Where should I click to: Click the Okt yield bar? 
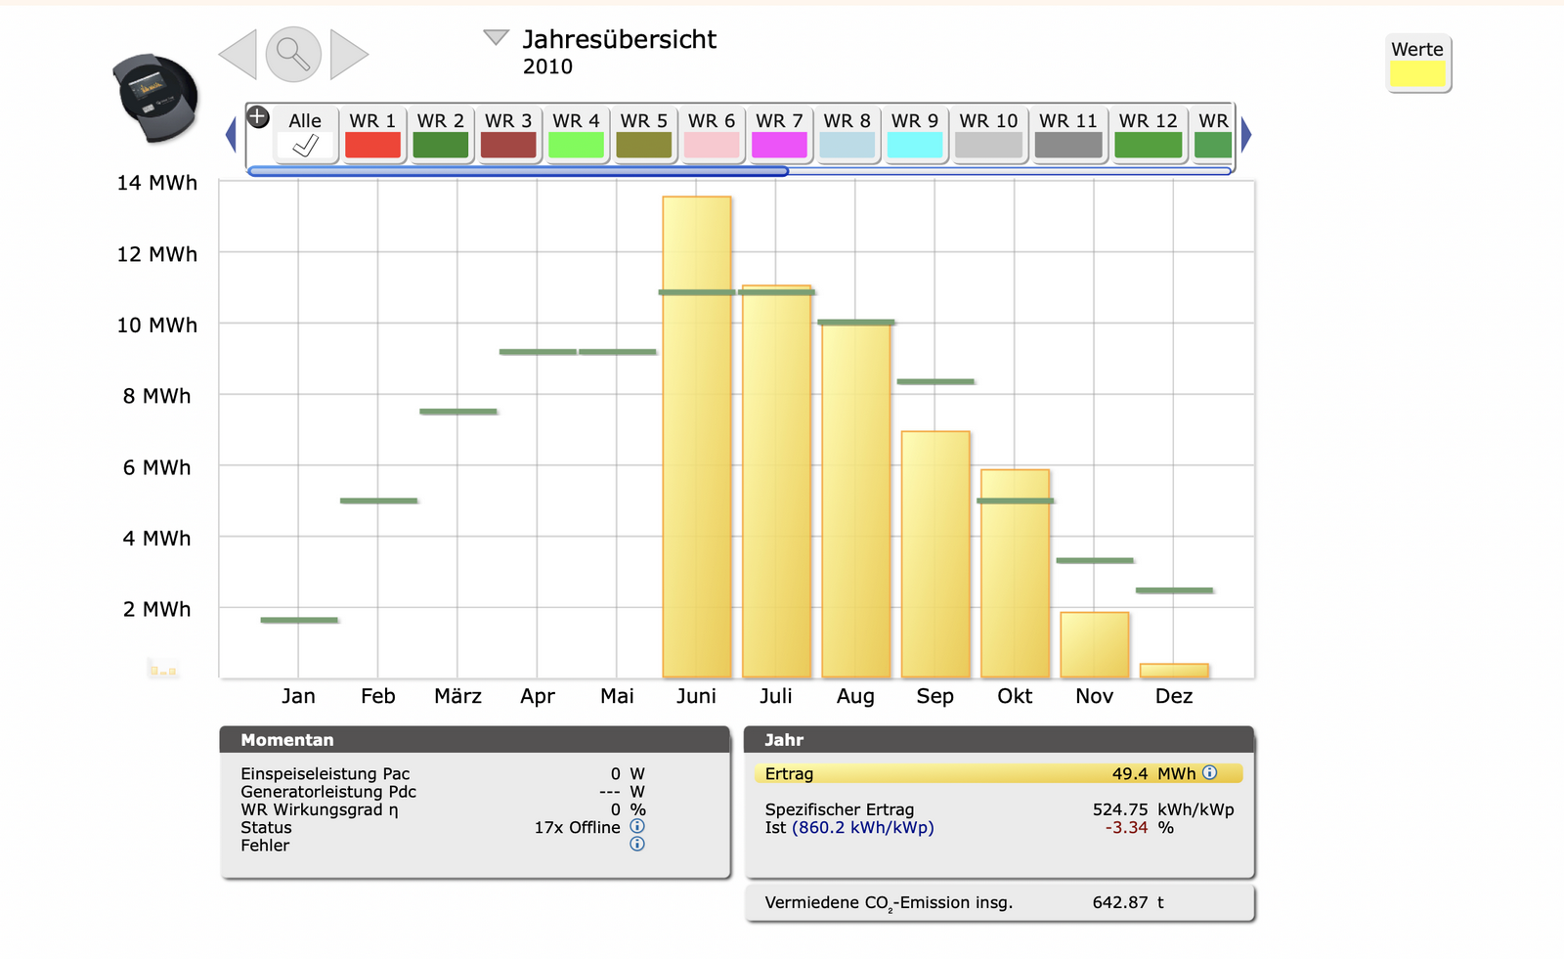coord(1016,574)
